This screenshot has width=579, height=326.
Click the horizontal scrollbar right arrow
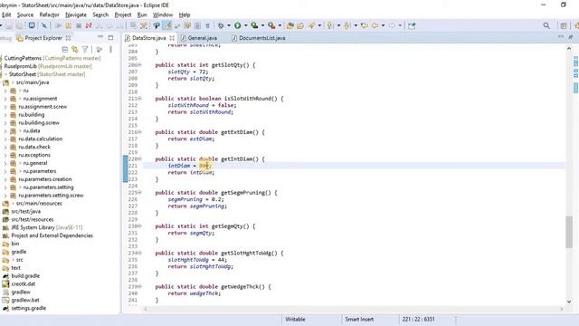[x=562, y=309]
